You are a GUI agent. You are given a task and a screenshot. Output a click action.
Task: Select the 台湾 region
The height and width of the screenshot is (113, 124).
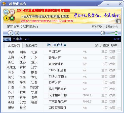(x=23, y=107)
